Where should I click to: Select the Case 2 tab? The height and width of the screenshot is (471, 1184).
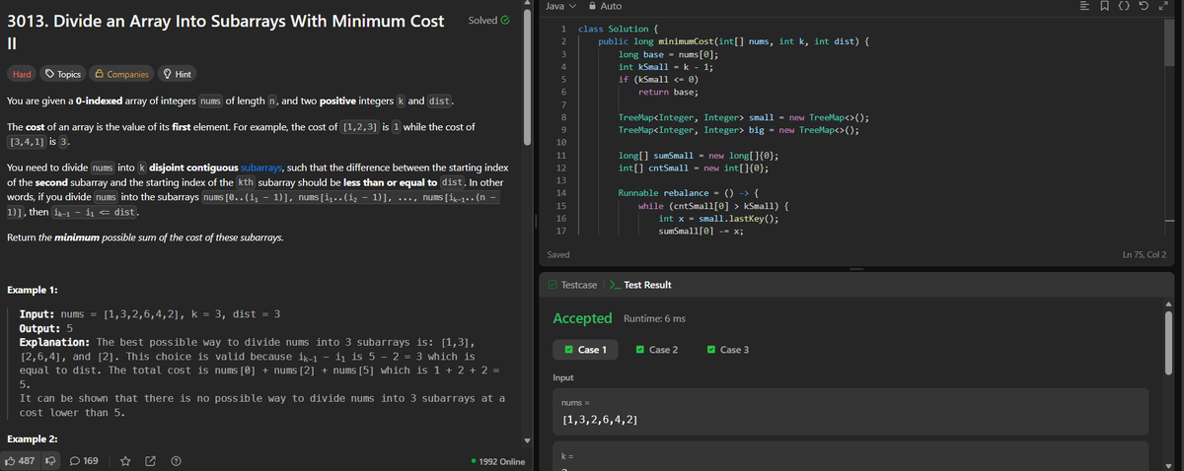pos(657,350)
